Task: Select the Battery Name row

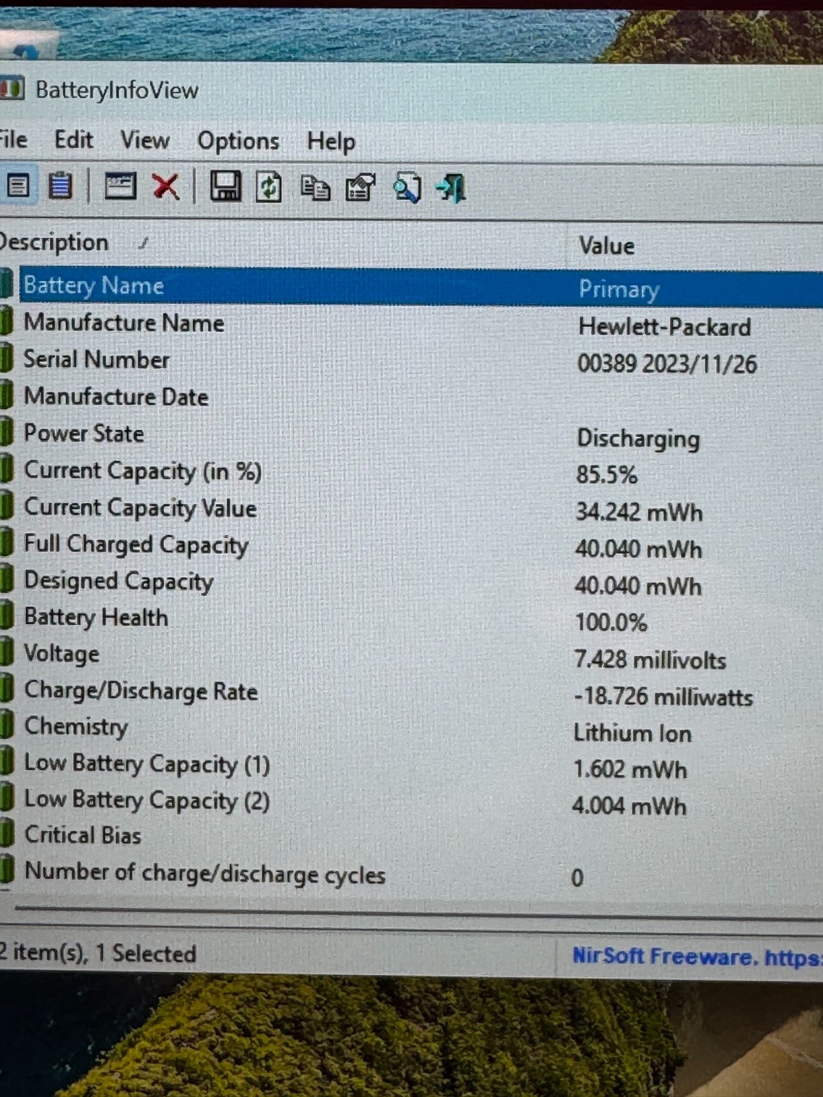Action: point(411,287)
